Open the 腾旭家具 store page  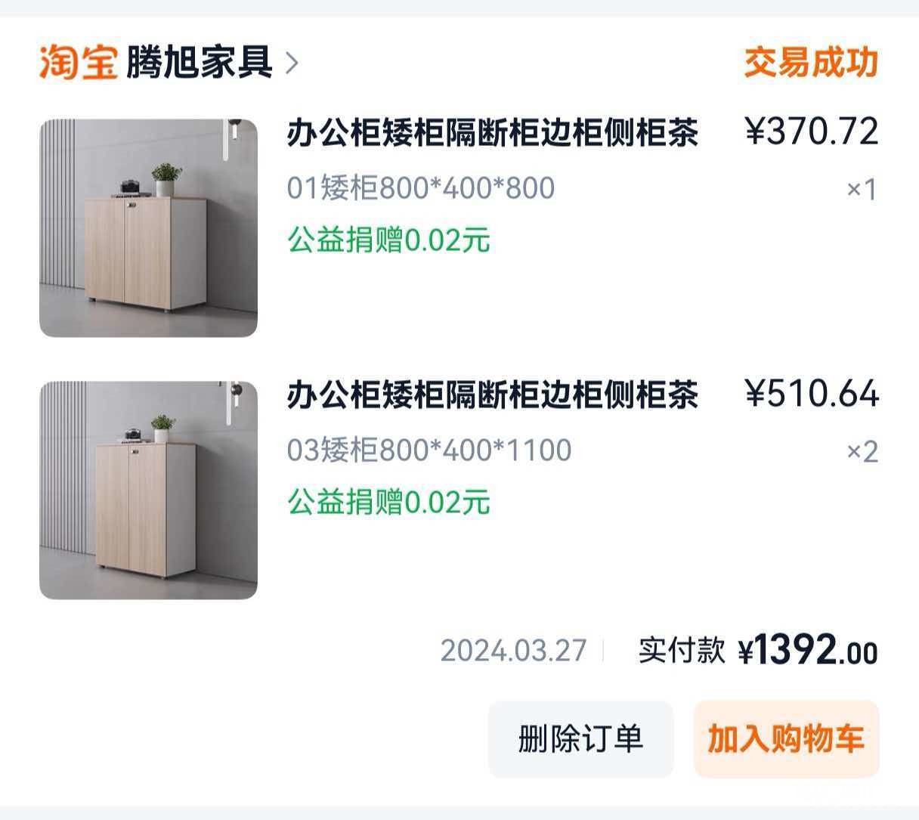point(199,62)
